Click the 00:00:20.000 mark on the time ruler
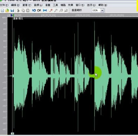138x136 pixels. point(83,15)
